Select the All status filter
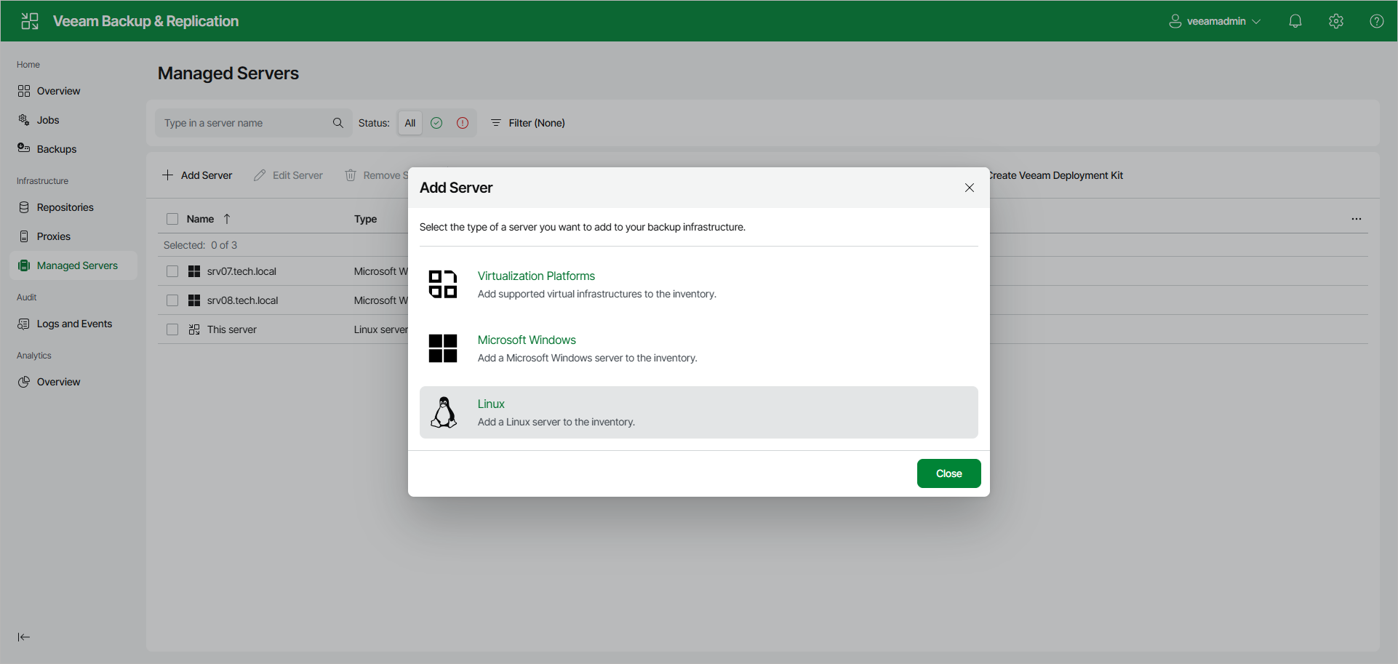The image size is (1398, 664). (x=410, y=123)
